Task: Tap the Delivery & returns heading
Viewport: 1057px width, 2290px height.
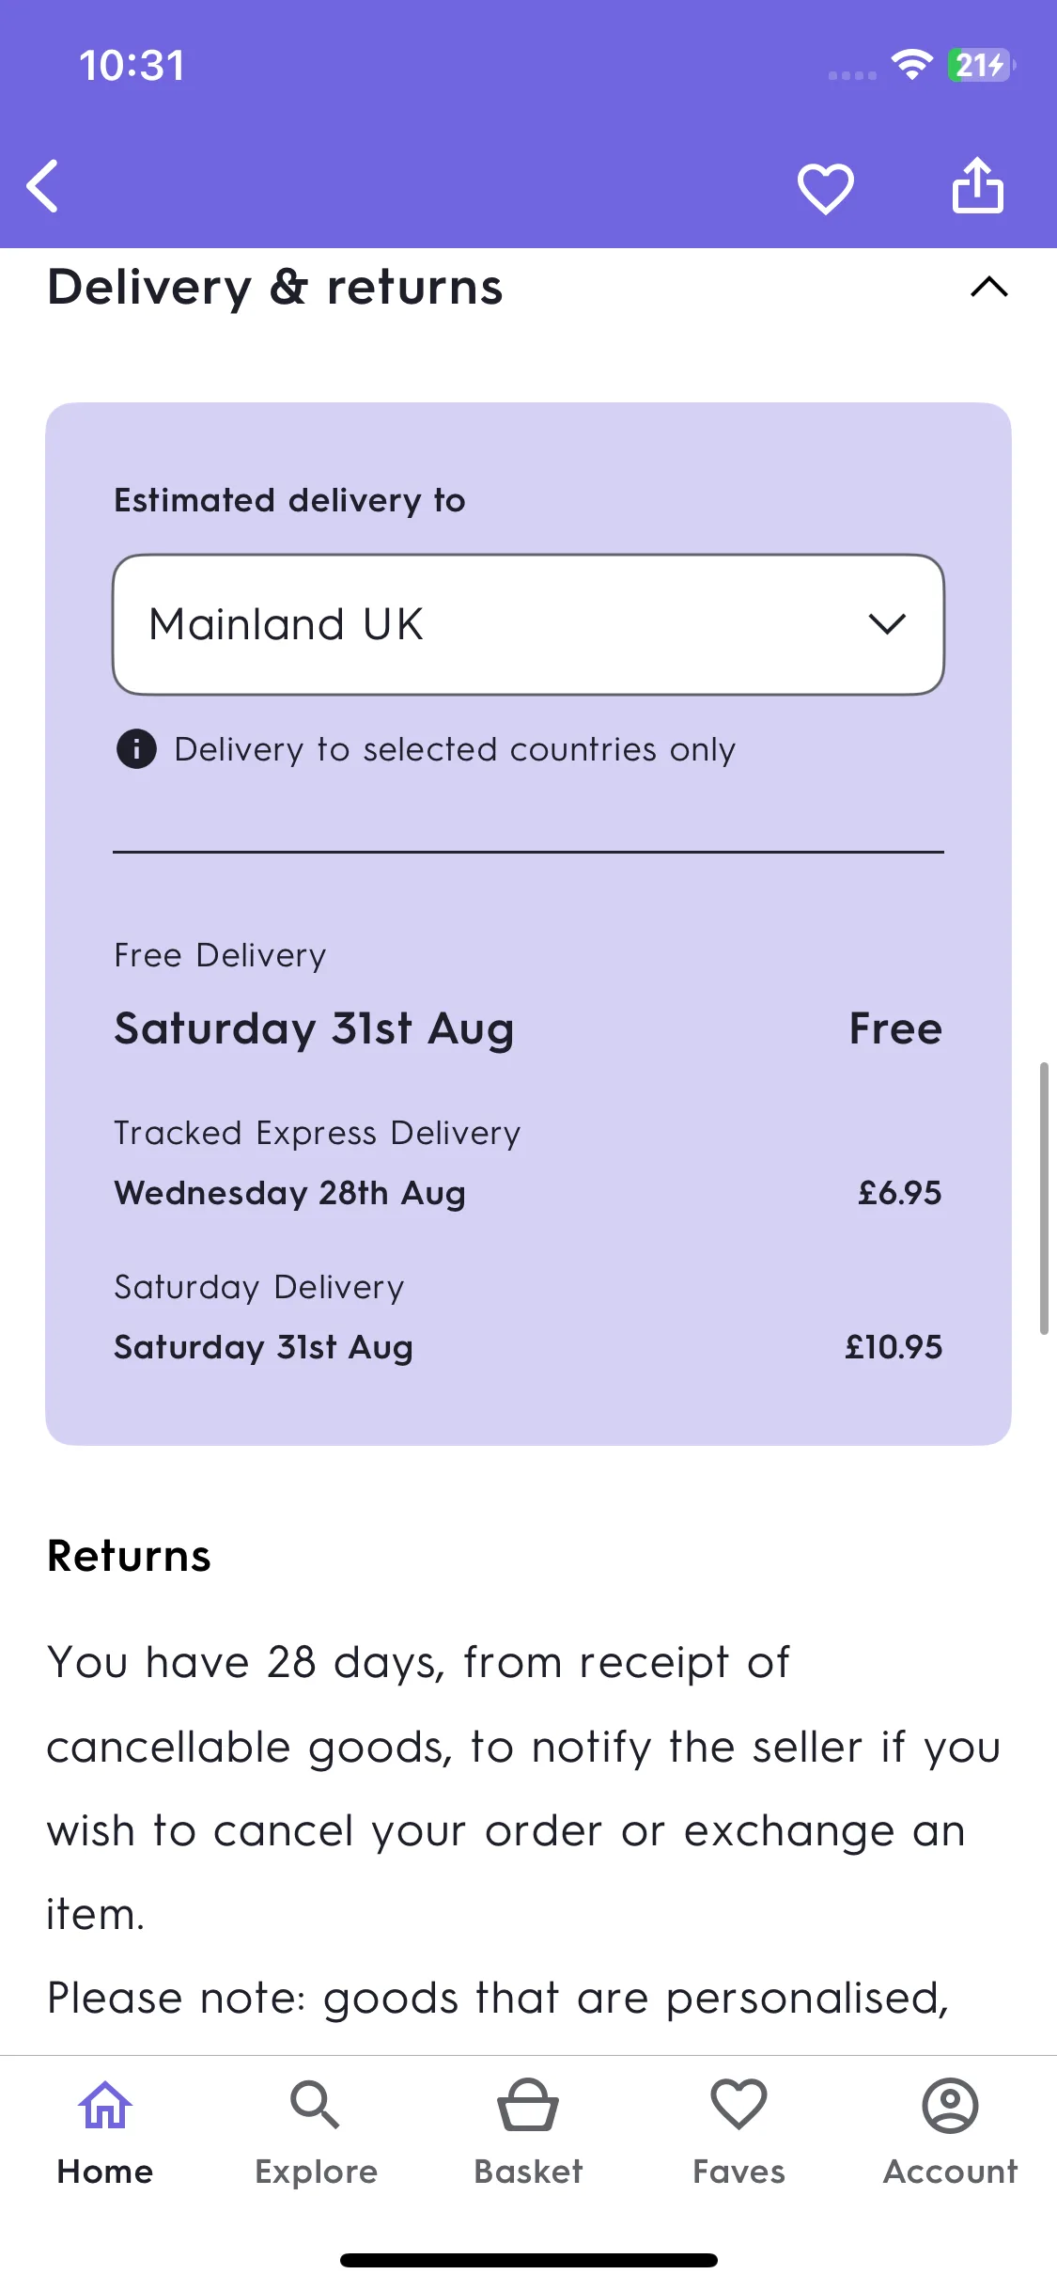Action: click(275, 288)
